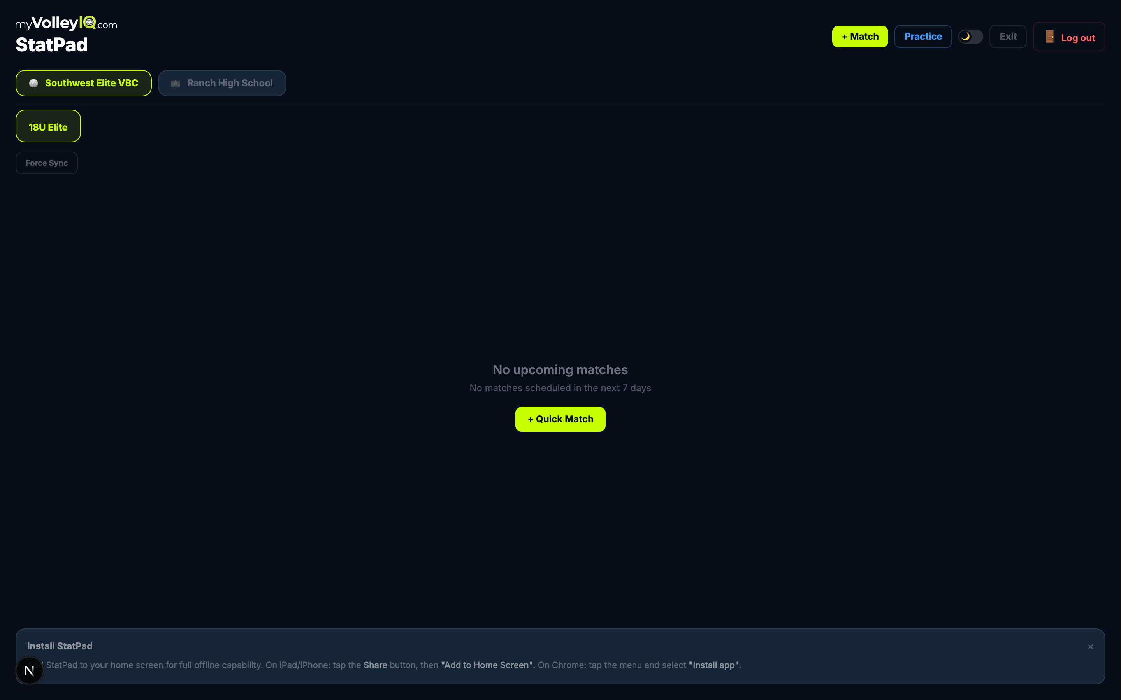Start a + Quick Match
This screenshot has width=1121, height=700.
point(560,420)
